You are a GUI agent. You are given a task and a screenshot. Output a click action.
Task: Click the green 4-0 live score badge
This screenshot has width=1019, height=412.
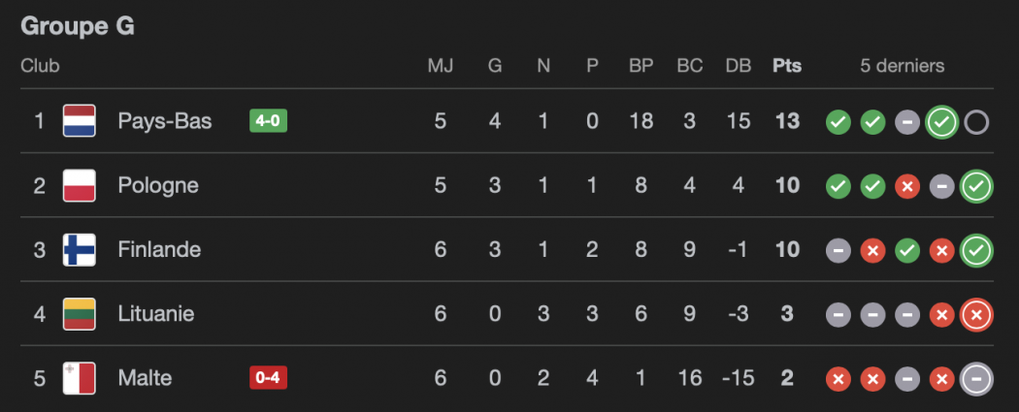[x=269, y=121]
